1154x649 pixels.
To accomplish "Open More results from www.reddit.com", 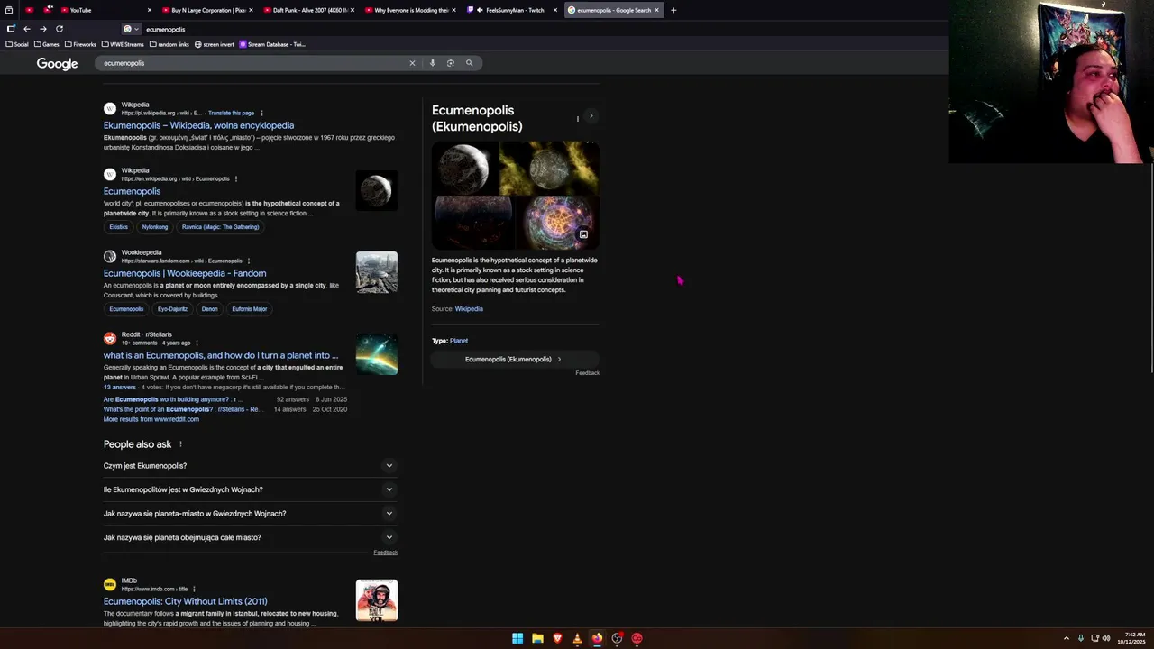I will 151,419.
